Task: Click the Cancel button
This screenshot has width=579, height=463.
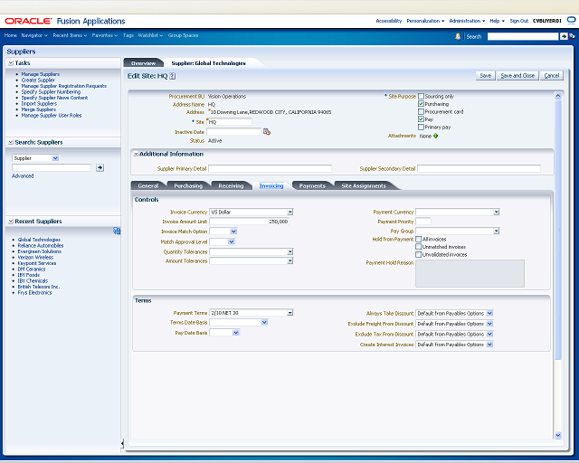Action: click(552, 76)
